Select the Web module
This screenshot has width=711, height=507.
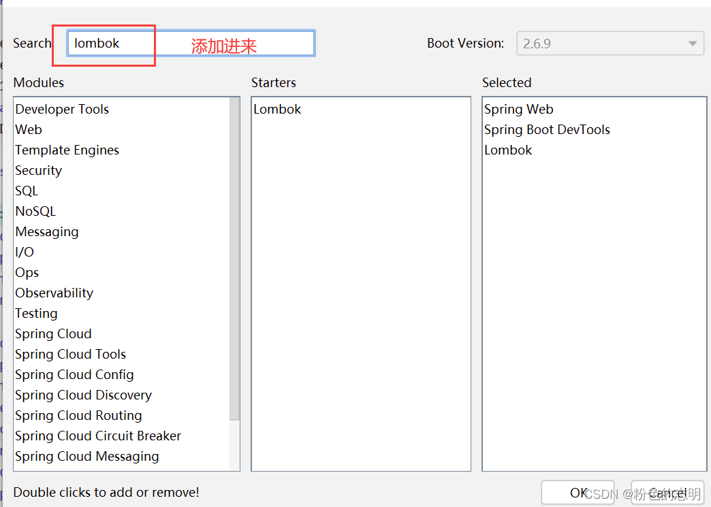click(x=29, y=130)
